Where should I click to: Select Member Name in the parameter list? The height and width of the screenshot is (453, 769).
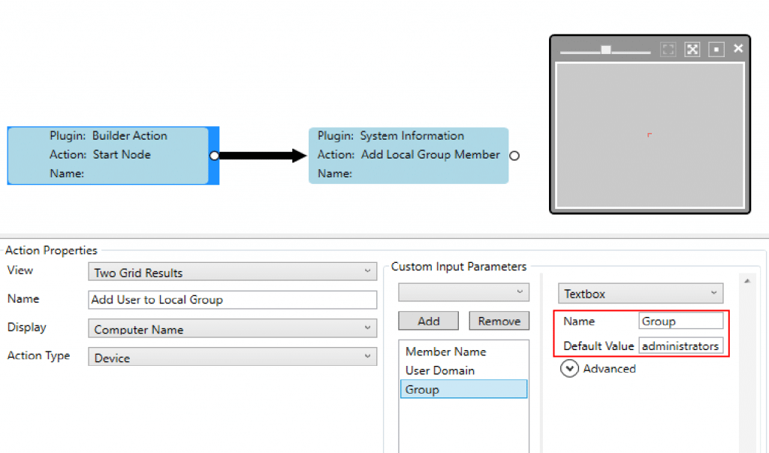click(x=445, y=351)
